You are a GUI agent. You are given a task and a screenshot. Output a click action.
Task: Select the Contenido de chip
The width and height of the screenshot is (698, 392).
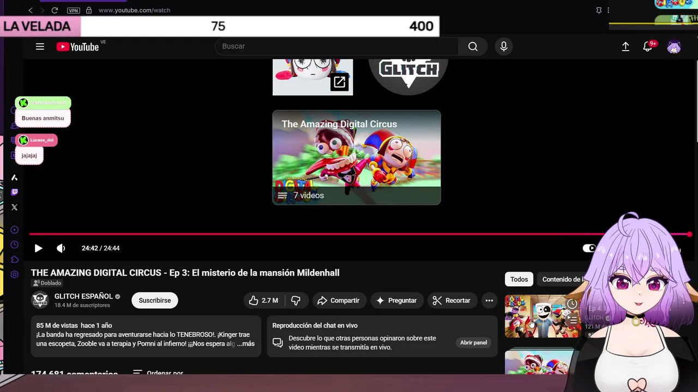pyautogui.click(x=564, y=279)
